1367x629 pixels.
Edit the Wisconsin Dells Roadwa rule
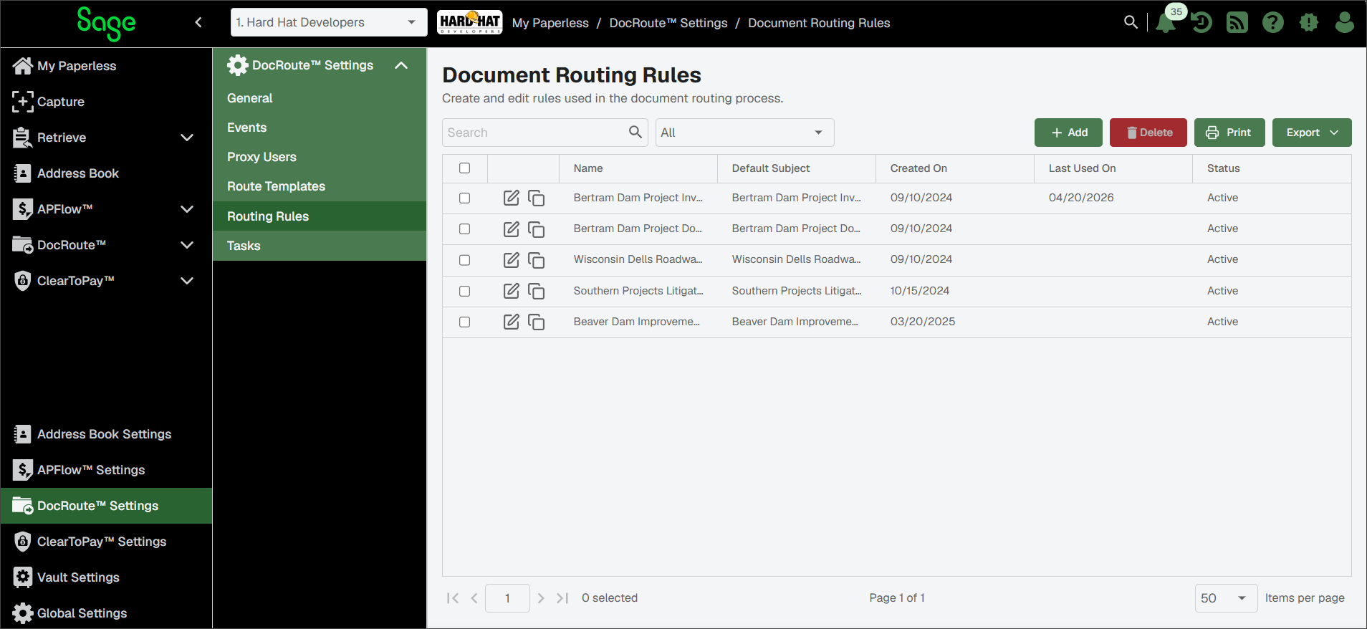[x=512, y=259]
